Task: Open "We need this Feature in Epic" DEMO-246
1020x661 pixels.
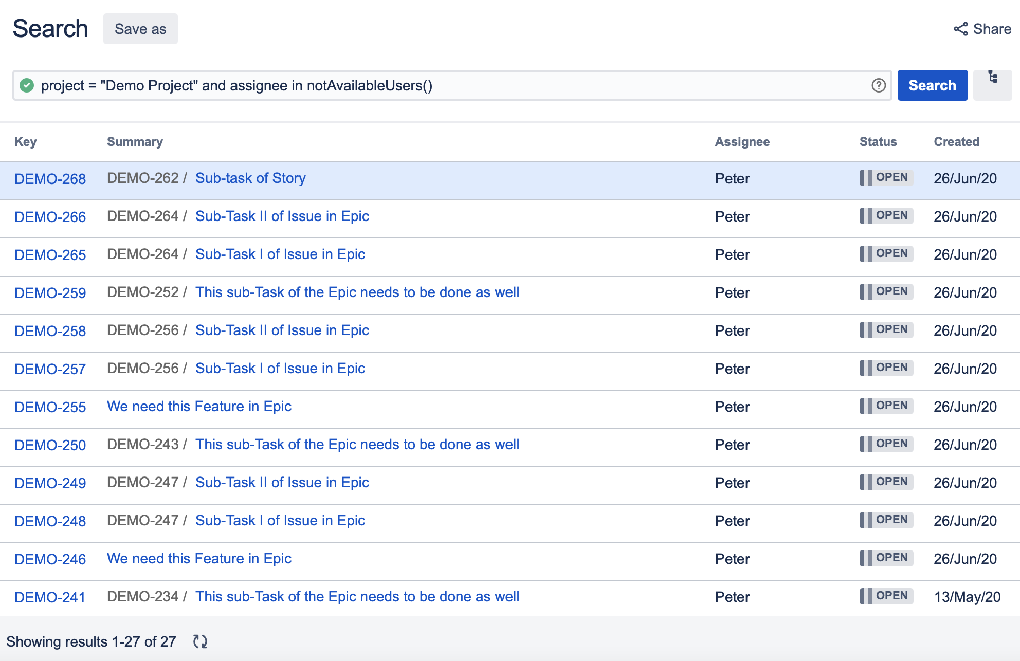Action: click(199, 559)
